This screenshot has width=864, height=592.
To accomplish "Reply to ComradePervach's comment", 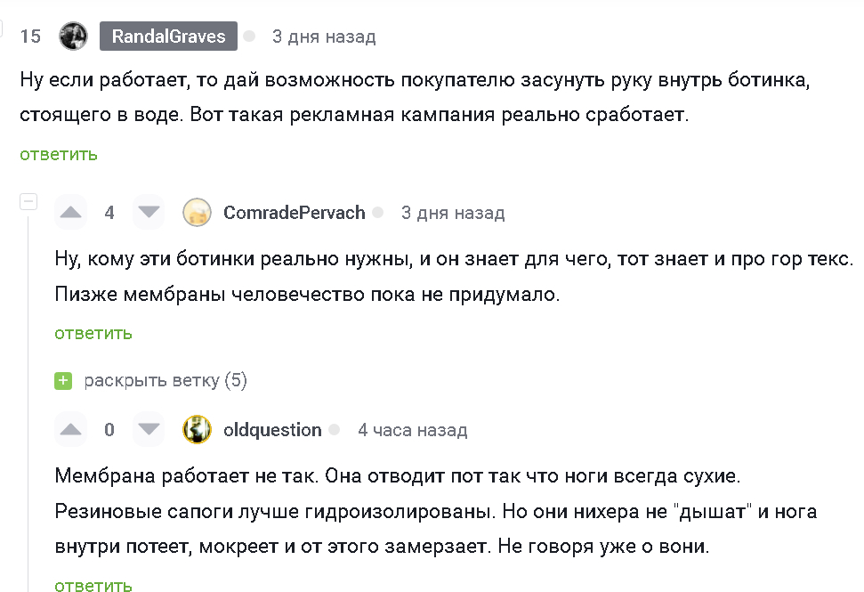I will (93, 333).
